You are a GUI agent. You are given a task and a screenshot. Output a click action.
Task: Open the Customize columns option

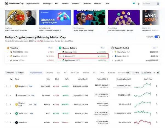(146, 73)
